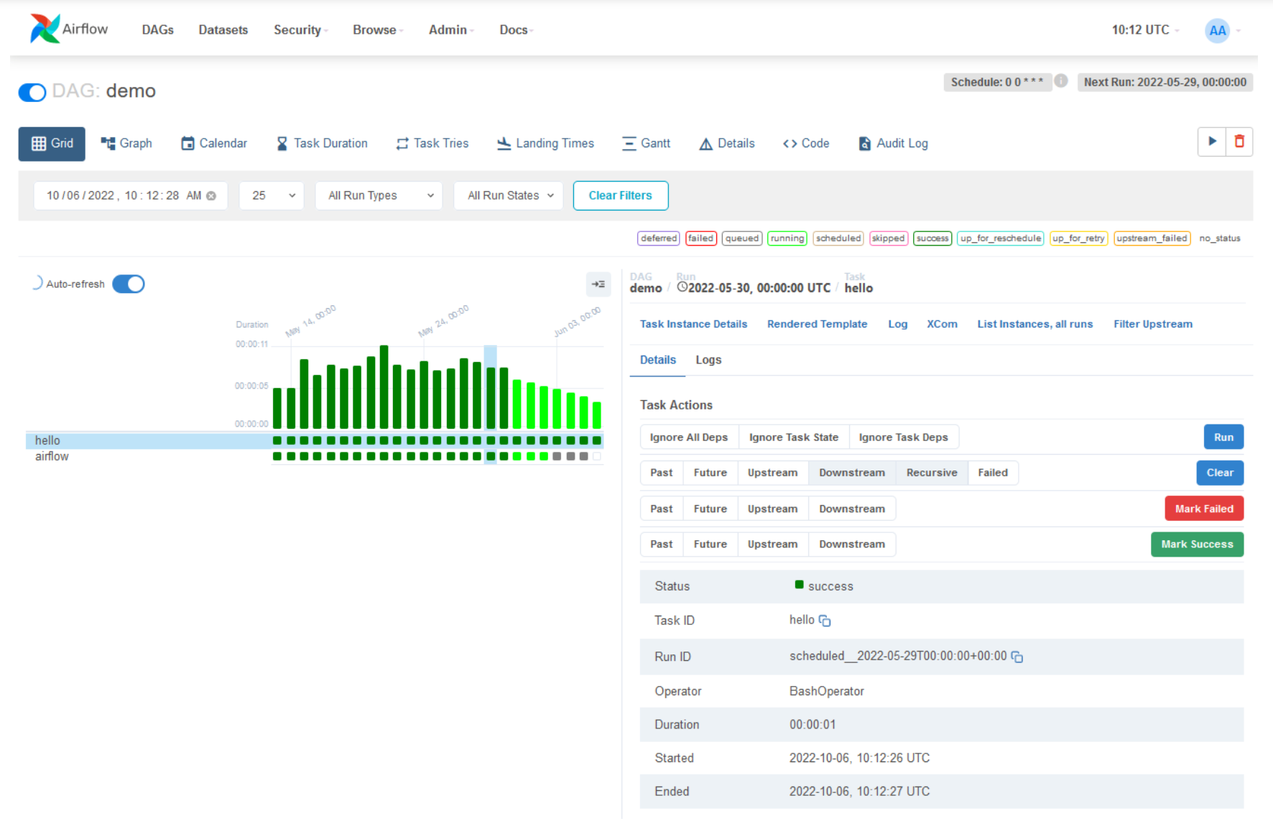Select the failed status legend badge
Screen dimensions: 1273x839
700,238
